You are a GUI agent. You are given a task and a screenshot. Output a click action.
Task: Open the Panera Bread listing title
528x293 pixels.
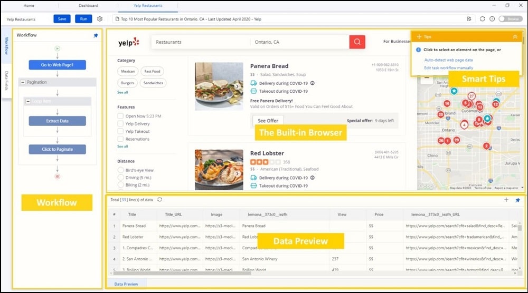(x=269, y=66)
